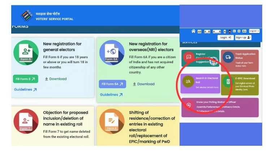268x153 pixels.
Task: Open Guidelines link under Form 6A
Action: click(x=111, y=95)
